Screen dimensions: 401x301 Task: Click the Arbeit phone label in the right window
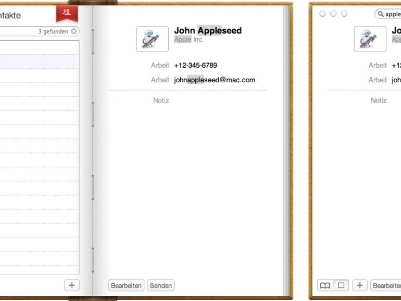(378, 65)
